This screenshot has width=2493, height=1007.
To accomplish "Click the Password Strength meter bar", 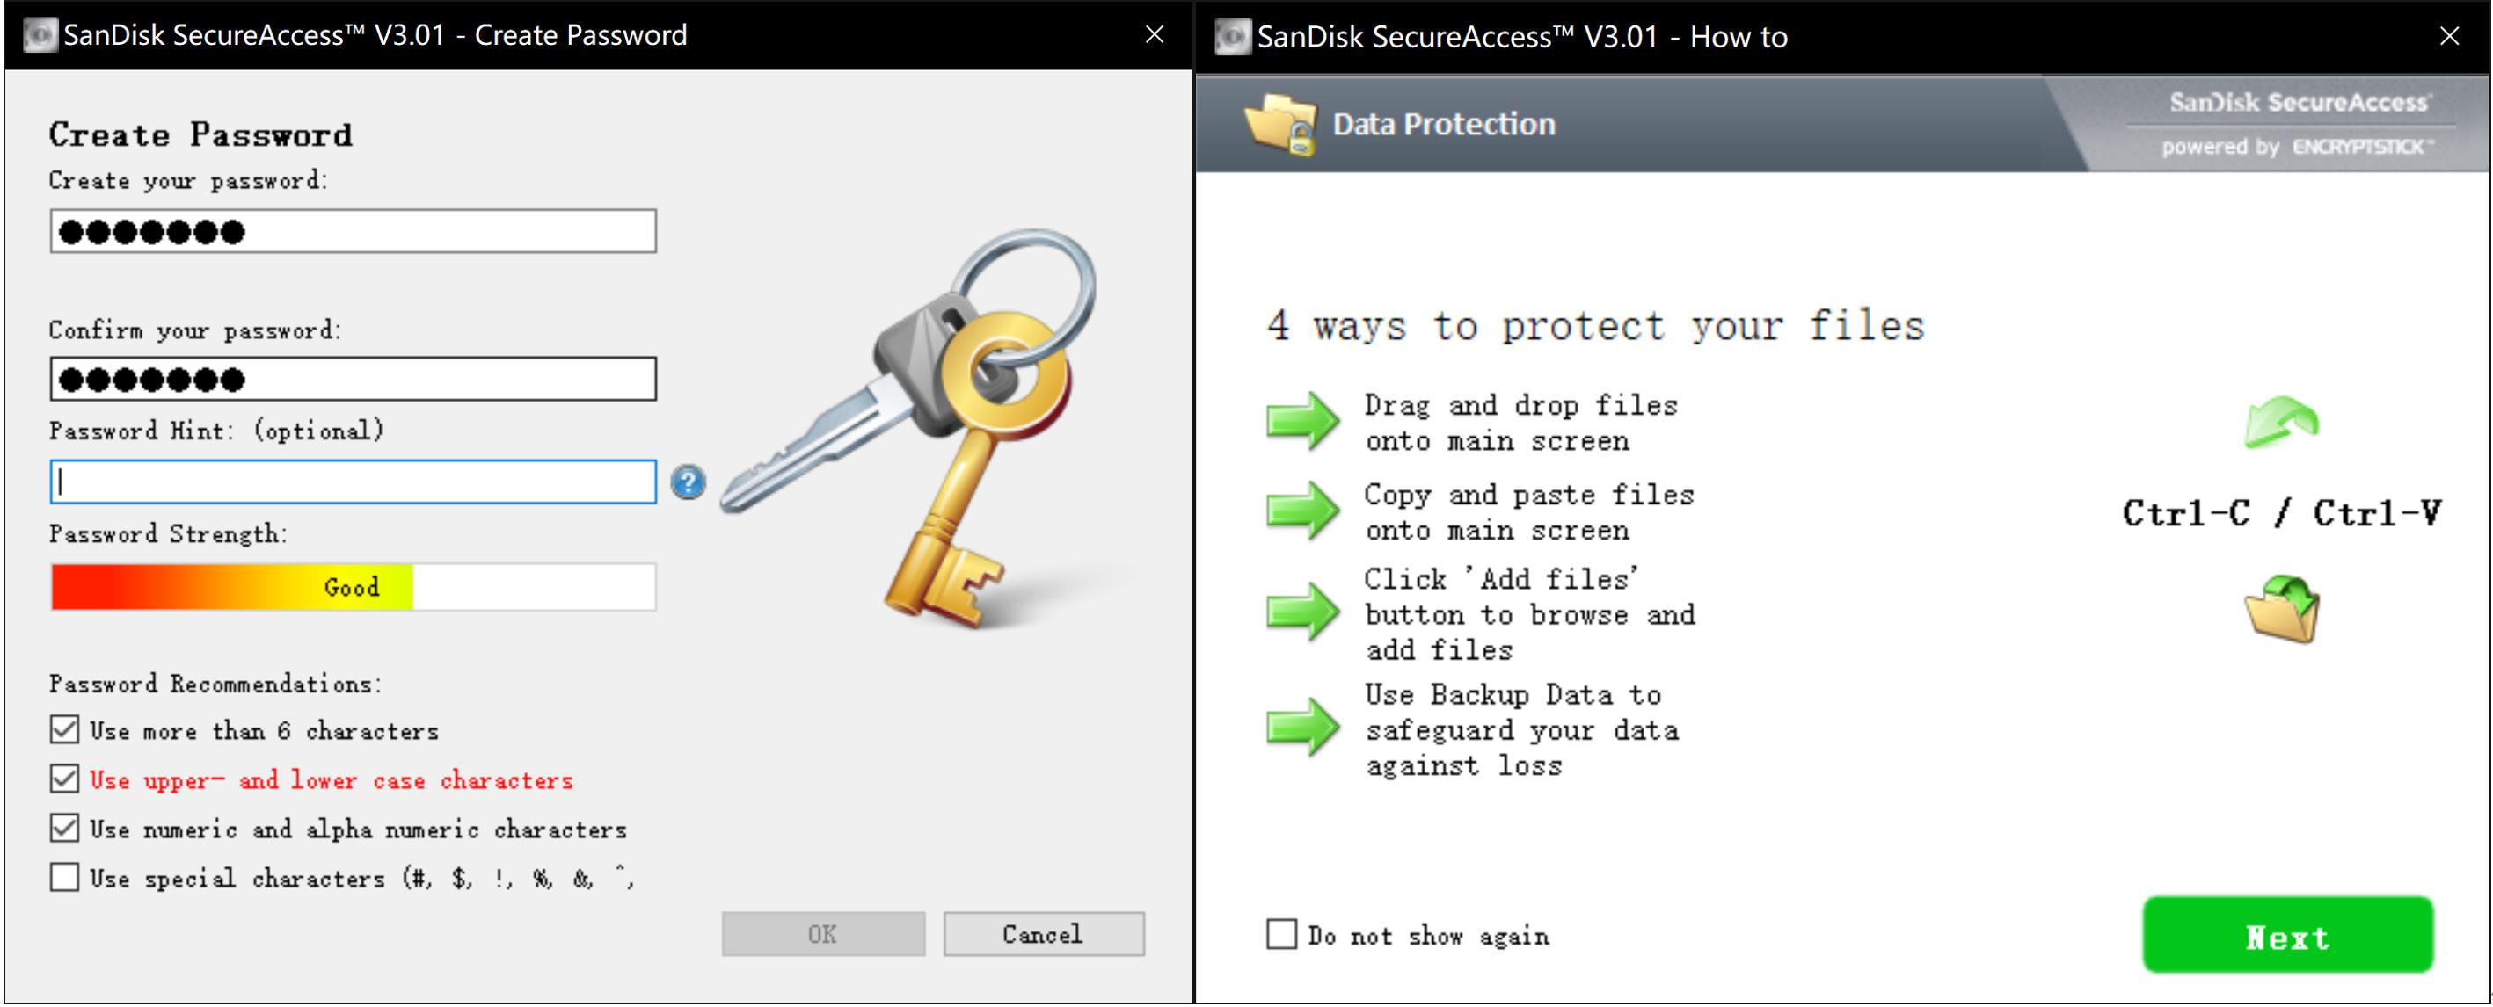I will (x=354, y=587).
